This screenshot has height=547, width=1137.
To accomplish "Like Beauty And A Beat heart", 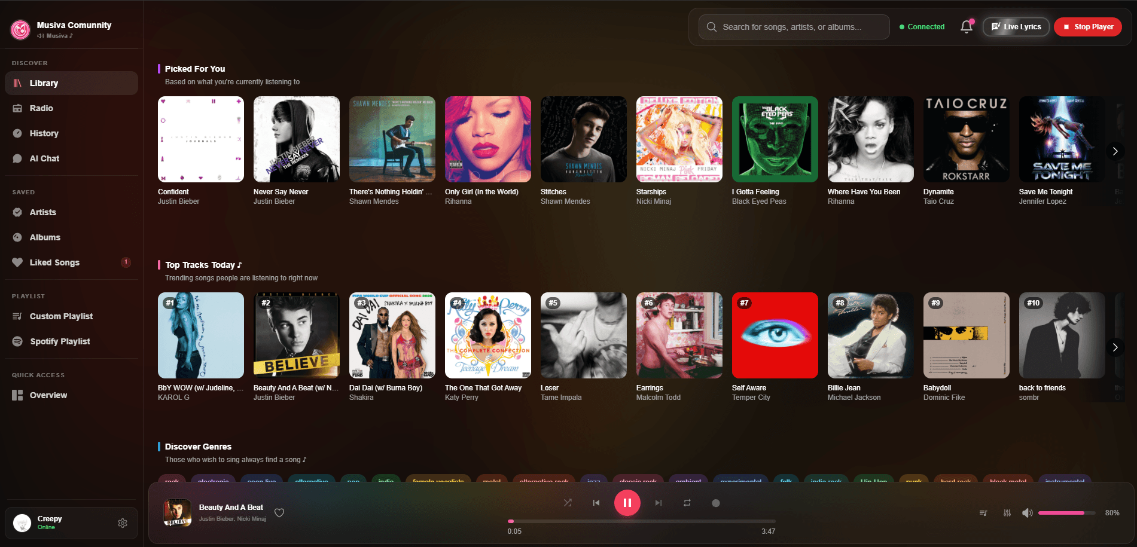I will 279,512.
